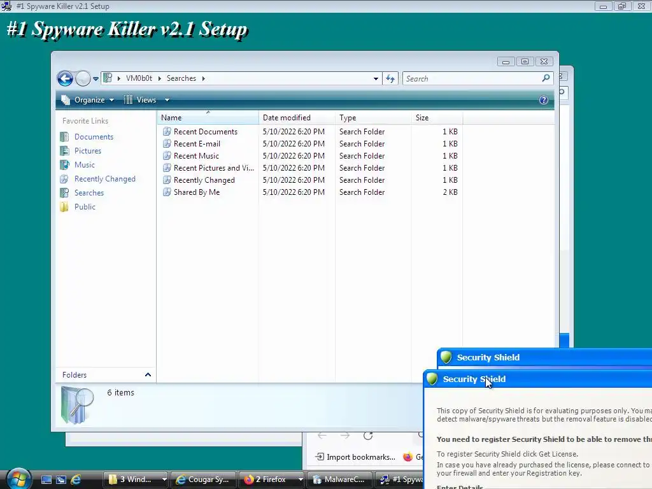Open MalwareC... taskbar button
Viewport: 652px width, 489px height.
pos(339,479)
